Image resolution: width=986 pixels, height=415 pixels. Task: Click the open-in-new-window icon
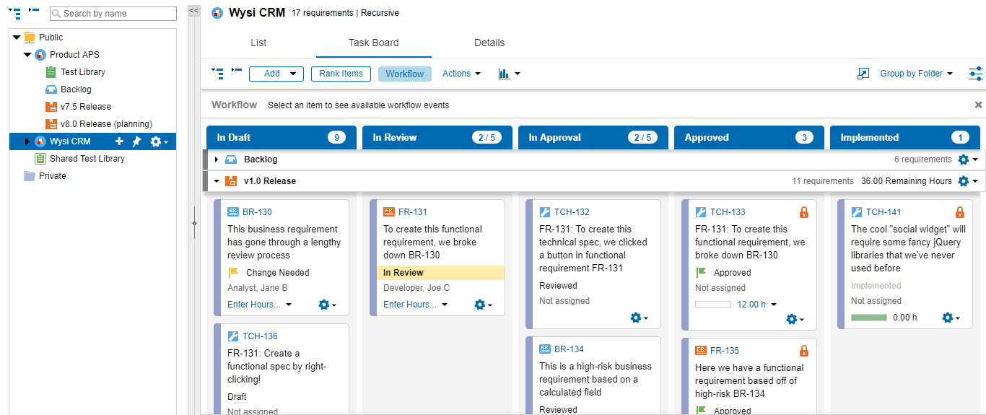[x=863, y=74]
